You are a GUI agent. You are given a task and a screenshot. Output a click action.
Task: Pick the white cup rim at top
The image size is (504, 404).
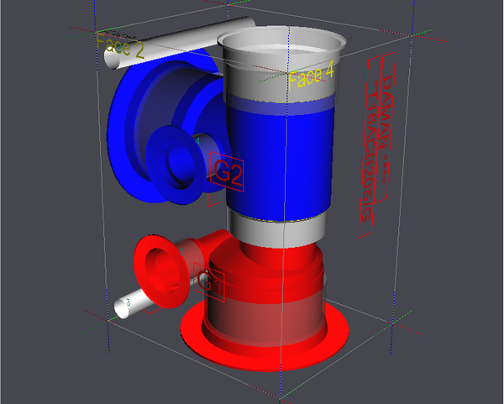[282, 41]
